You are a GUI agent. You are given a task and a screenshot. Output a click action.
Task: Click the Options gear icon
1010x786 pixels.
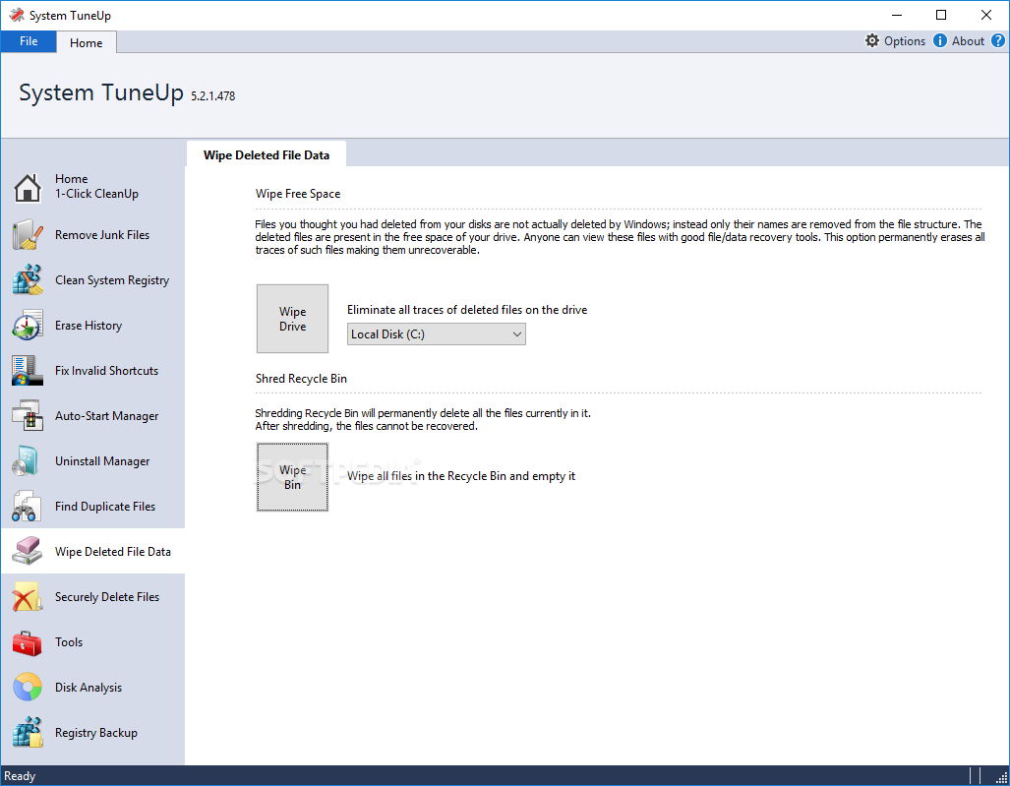click(872, 40)
